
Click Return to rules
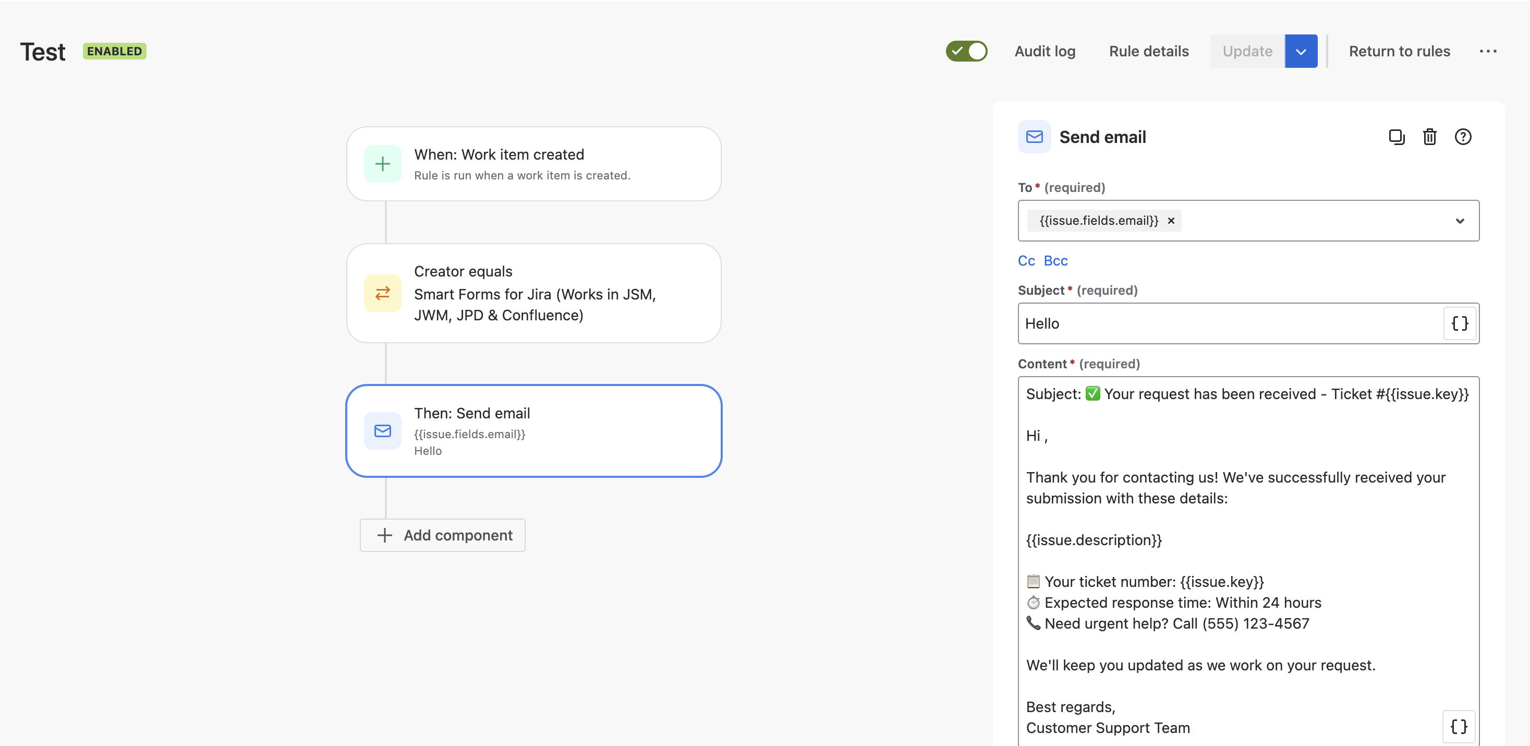1399,52
